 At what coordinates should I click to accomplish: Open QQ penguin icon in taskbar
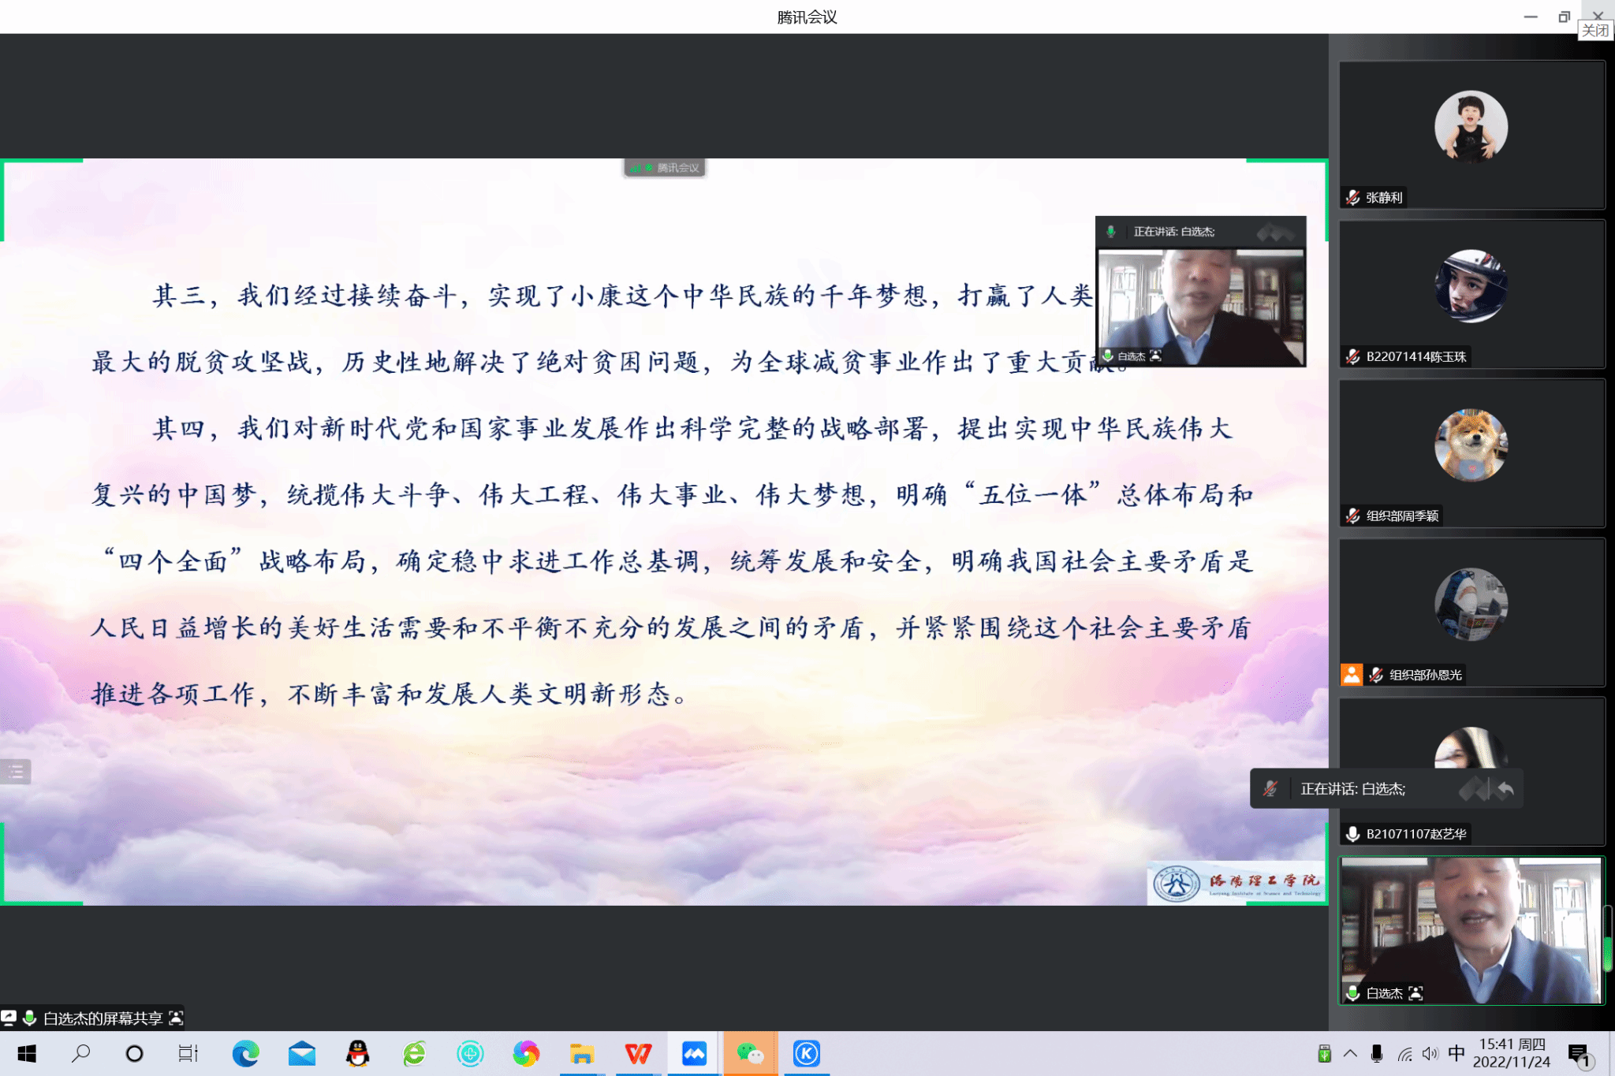pos(358,1053)
